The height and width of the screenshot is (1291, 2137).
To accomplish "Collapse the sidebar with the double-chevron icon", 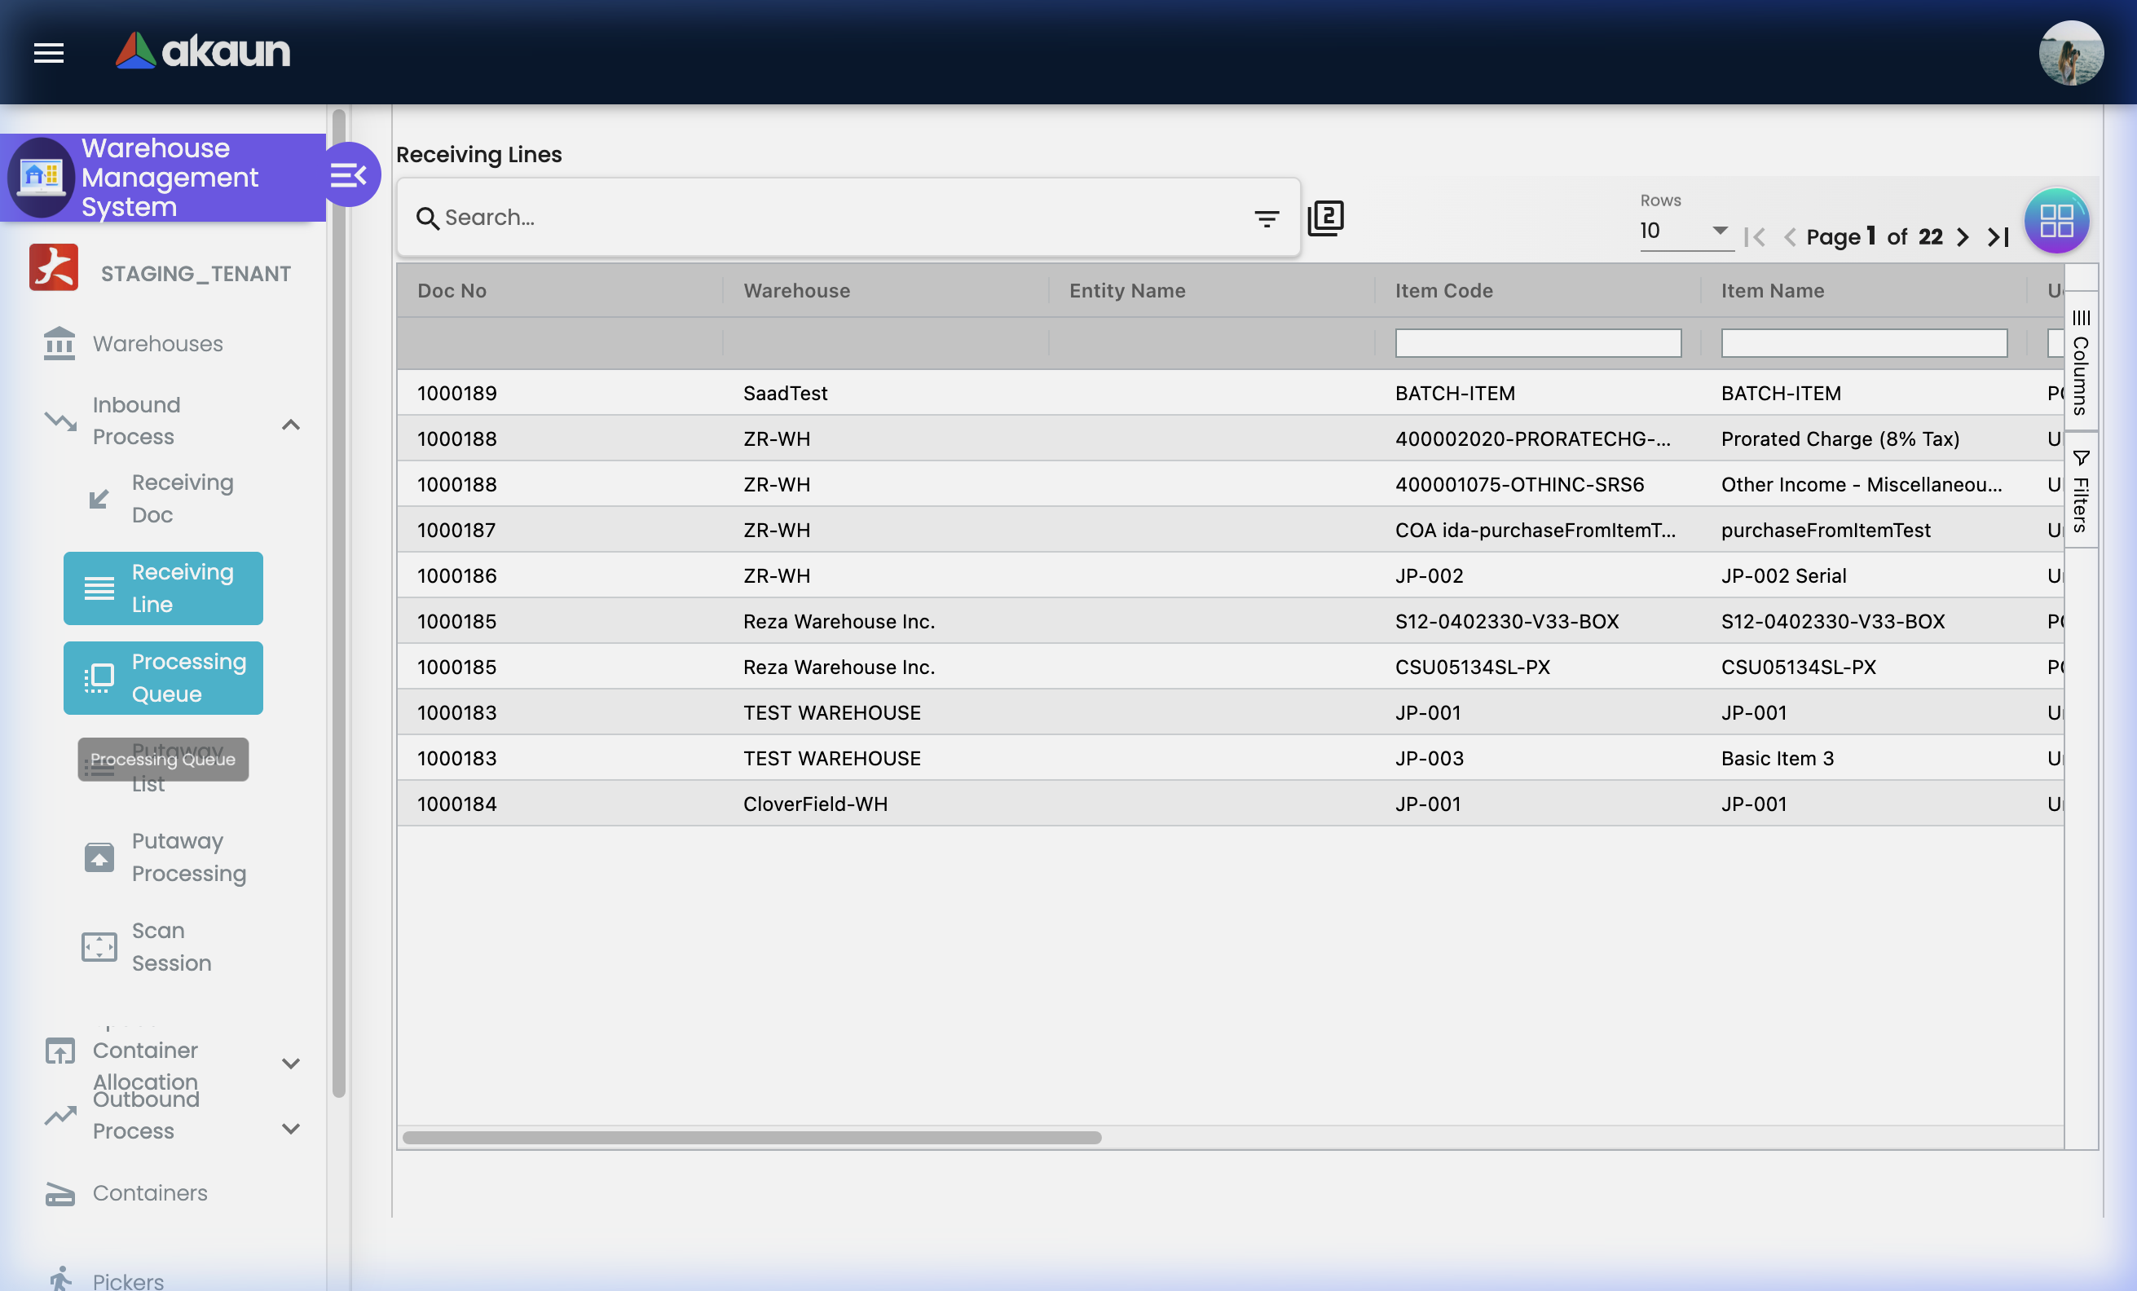I will tap(350, 174).
